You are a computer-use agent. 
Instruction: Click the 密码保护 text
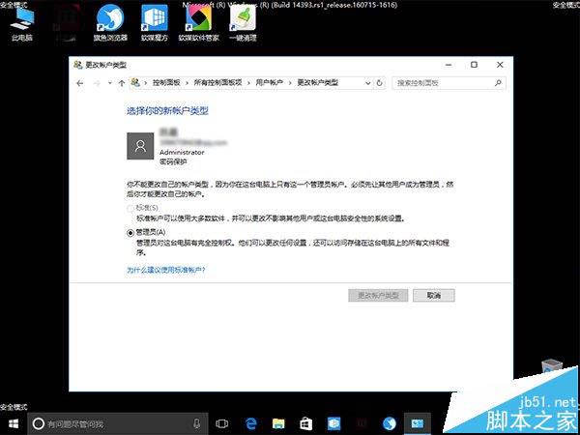click(173, 161)
